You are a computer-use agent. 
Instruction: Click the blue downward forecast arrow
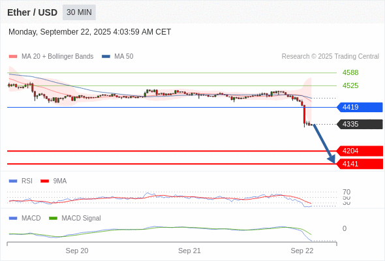[x=324, y=144]
